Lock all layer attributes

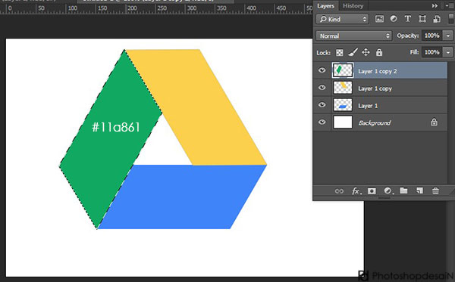tap(379, 52)
